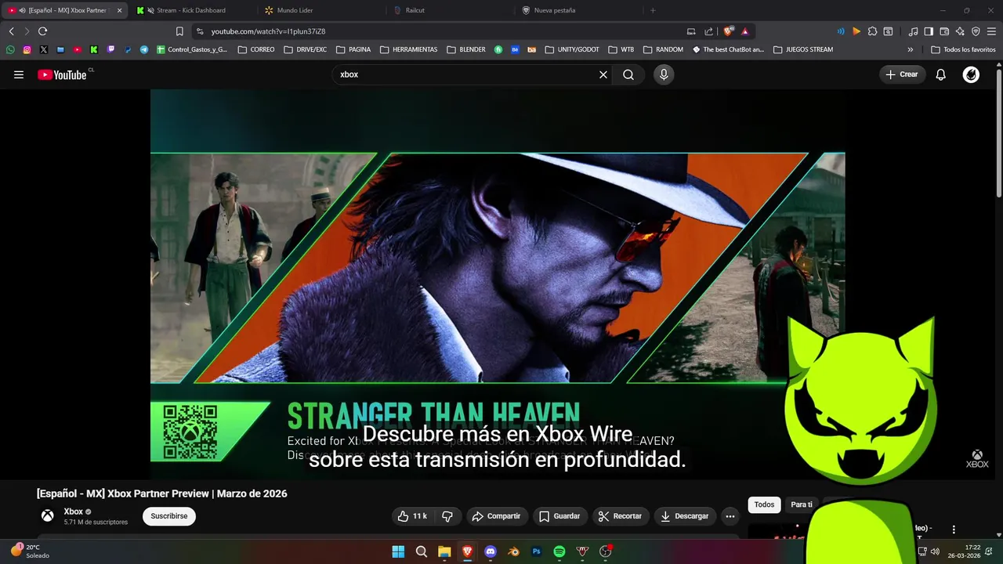Open the browser extensions puzzle icon
This screenshot has width=1003, height=564.
872,31
